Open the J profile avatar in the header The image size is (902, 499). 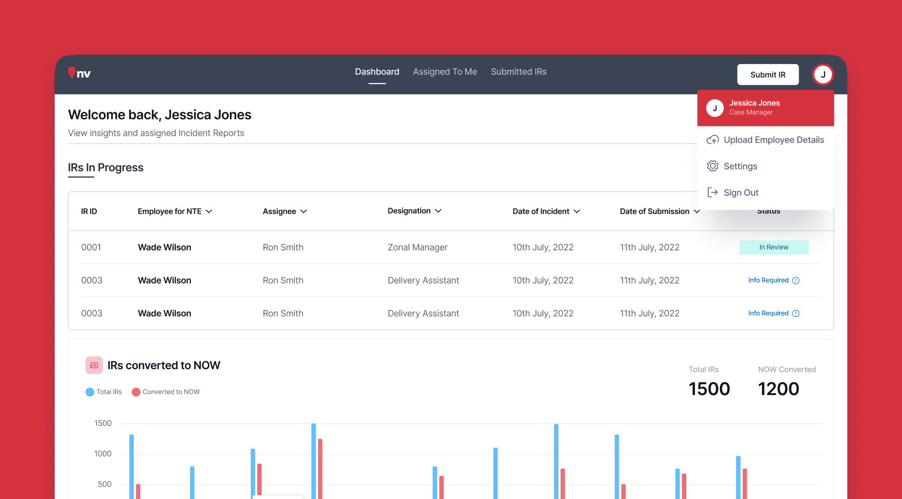point(823,75)
